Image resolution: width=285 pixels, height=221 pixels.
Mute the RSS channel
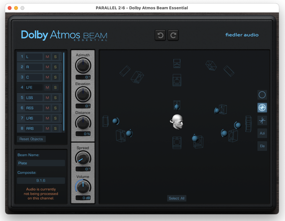(x=47, y=108)
